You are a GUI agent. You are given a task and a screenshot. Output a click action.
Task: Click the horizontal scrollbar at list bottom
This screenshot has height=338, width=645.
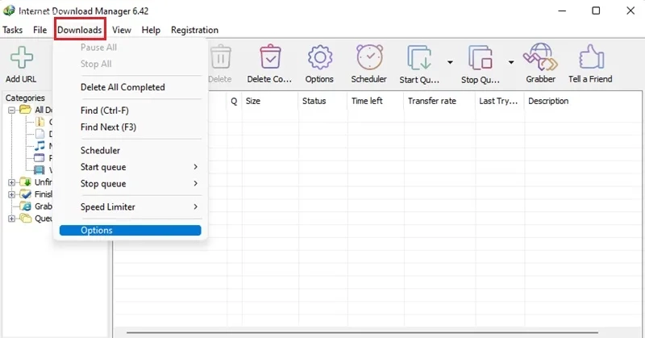point(362,332)
